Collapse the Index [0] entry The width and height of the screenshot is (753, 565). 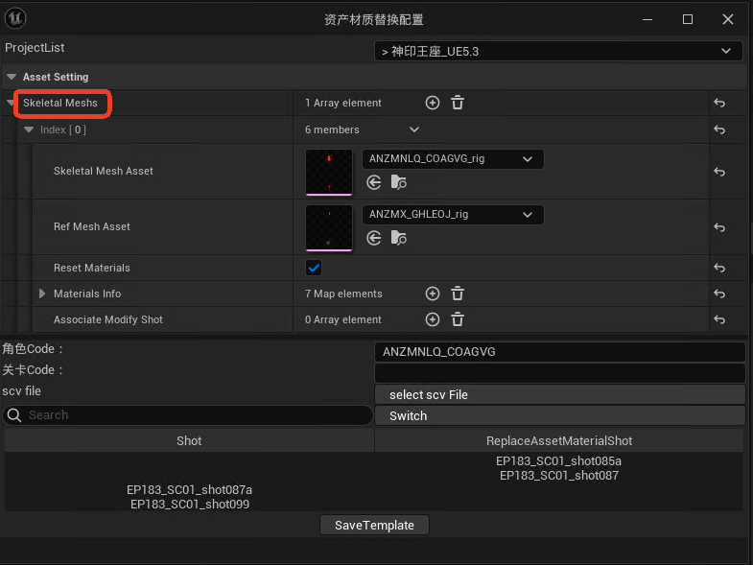point(29,129)
